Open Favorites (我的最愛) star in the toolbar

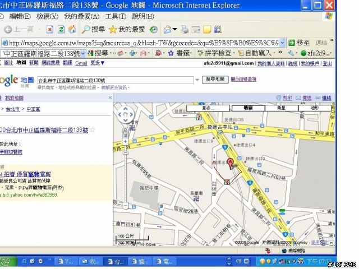(x=127, y=29)
